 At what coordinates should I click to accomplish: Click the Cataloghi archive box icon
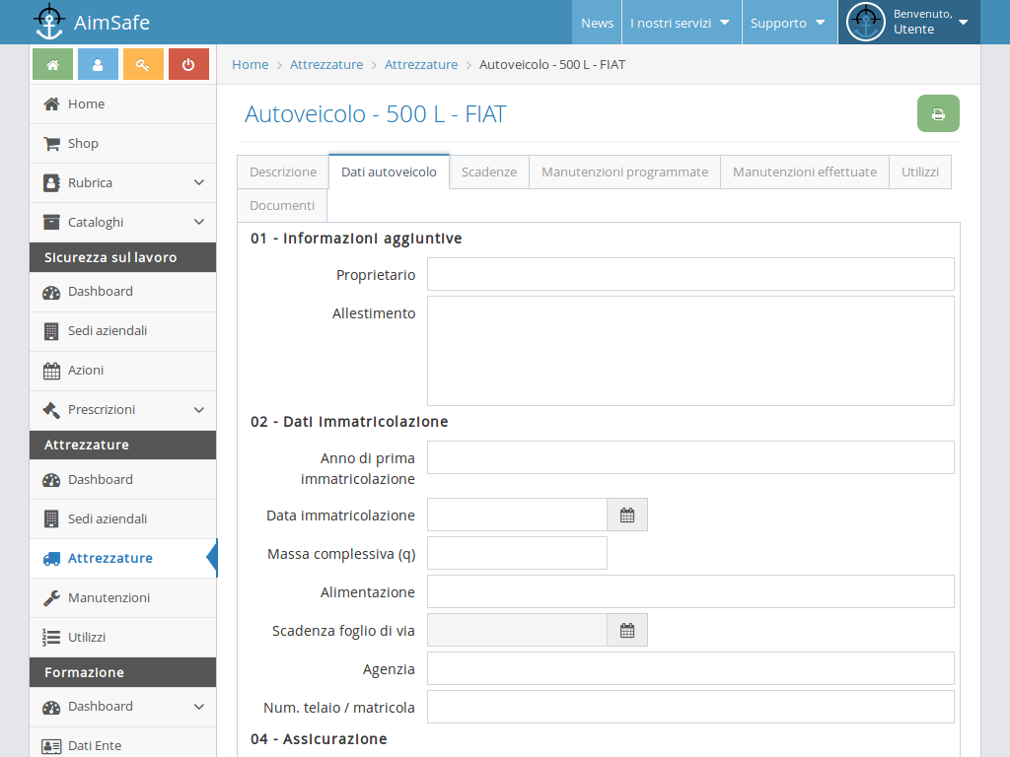coord(51,222)
